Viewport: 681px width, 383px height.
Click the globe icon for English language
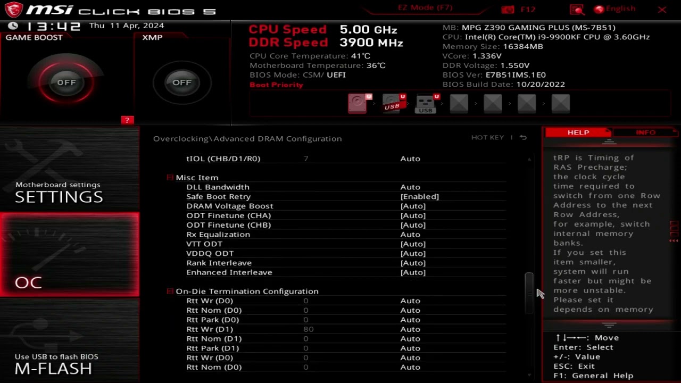click(x=599, y=9)
